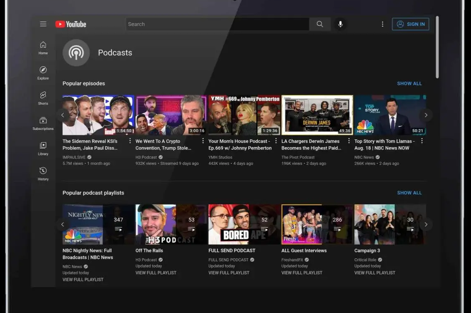Open Library in the sidebar
This screenshot has width=471, height=313.
pos(43,149)
